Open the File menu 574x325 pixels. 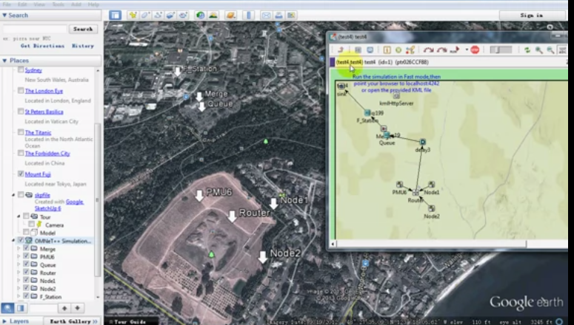click(x=7, y=4)
